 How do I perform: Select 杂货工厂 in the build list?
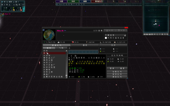pos(54,63)
